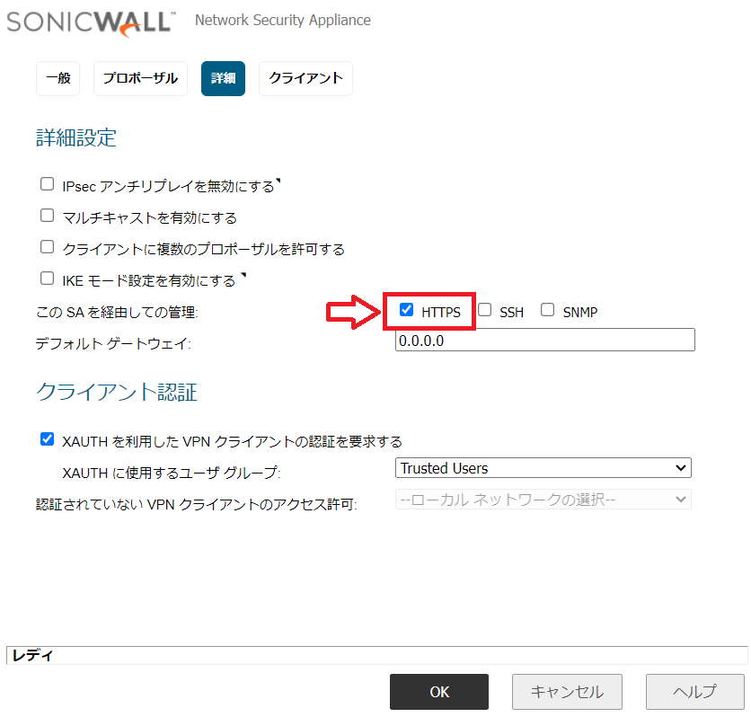This screenshot has width=751, height=717.
Task: Select the active 詳細 tab
Action: pos(223,78)
